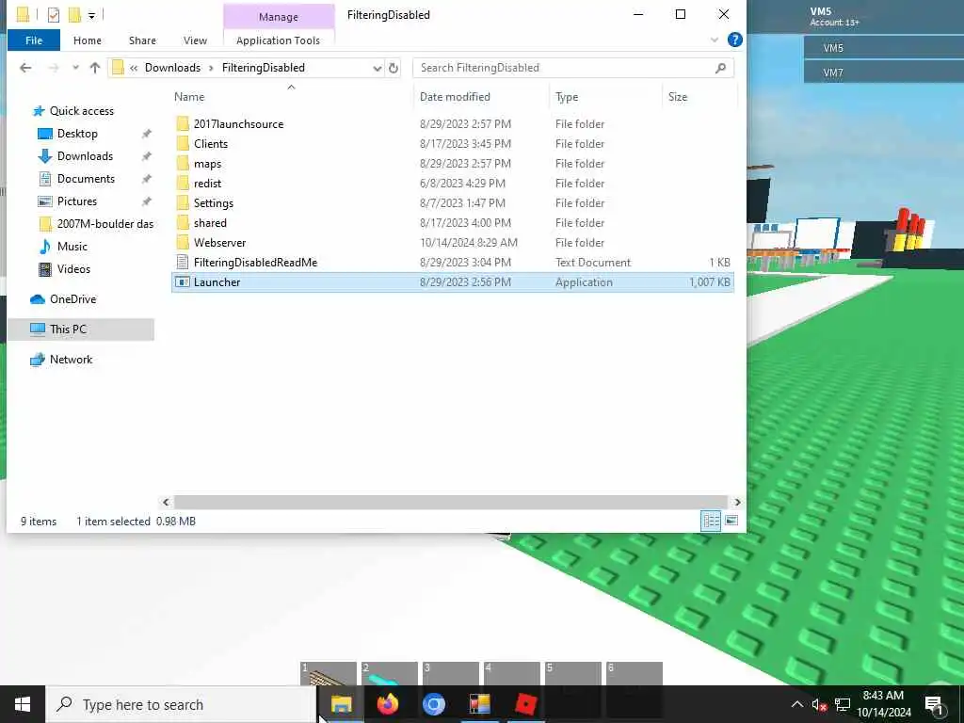Open the File ribbon tab
Screen dimensions: 964x723
pyautogui.click(x=34, y=40)
